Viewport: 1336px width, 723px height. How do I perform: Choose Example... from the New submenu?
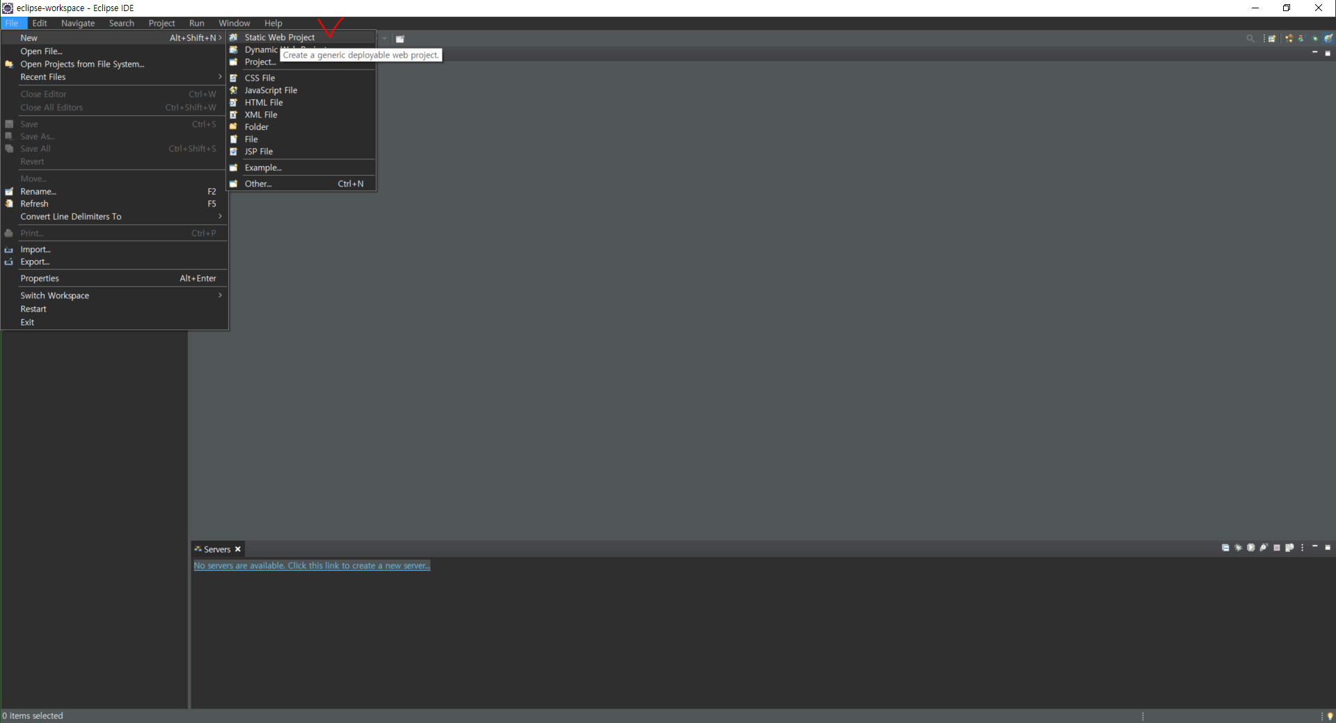click(301, 168)
